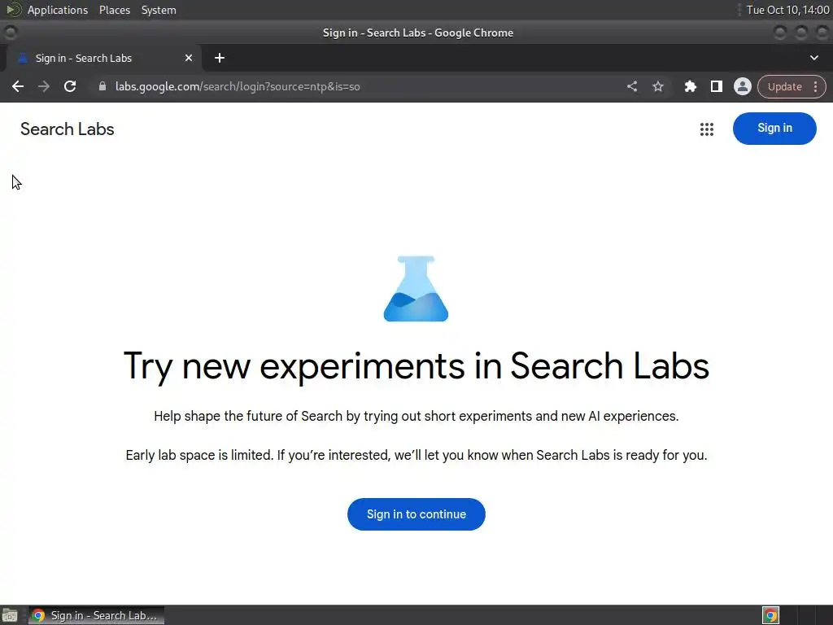
Task: Click the taskbar Chrome window entry
Action: pyautogui.click(x=96, y=615)
